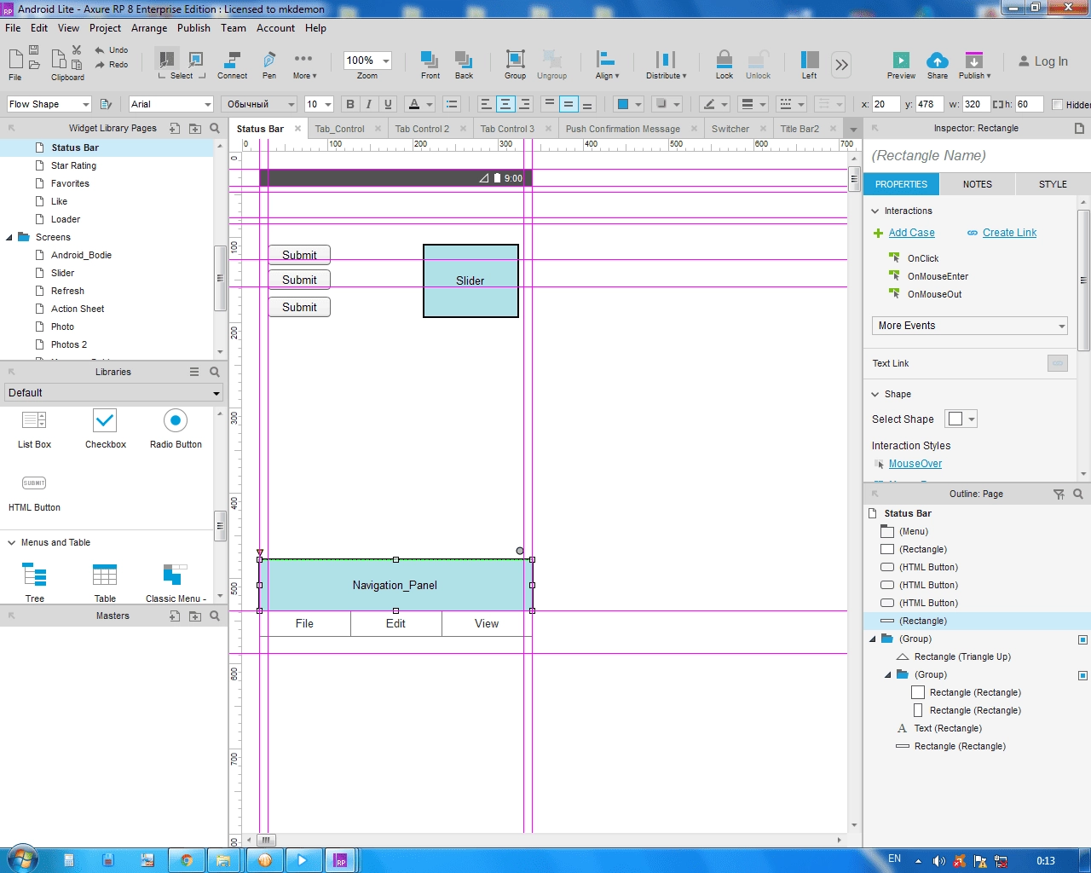
Task: Send selection to Back
Action: pos(464,65)
